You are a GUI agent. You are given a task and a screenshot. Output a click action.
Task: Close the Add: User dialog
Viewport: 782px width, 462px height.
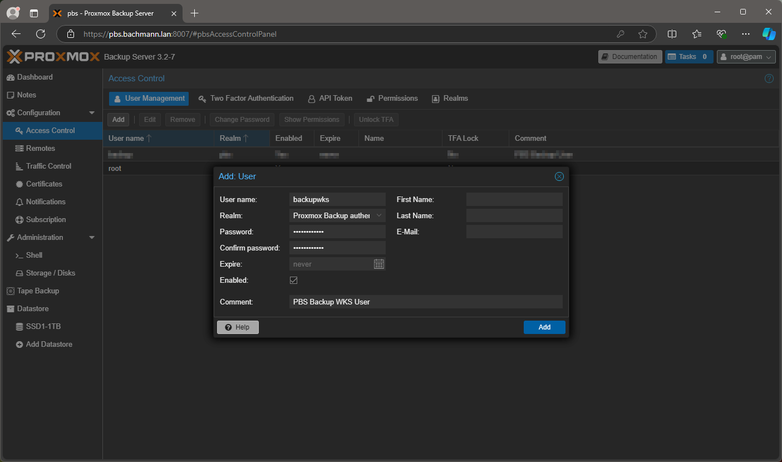pos(559,176)
